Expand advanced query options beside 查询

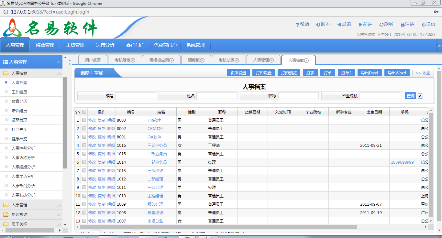tap(420, 96)
